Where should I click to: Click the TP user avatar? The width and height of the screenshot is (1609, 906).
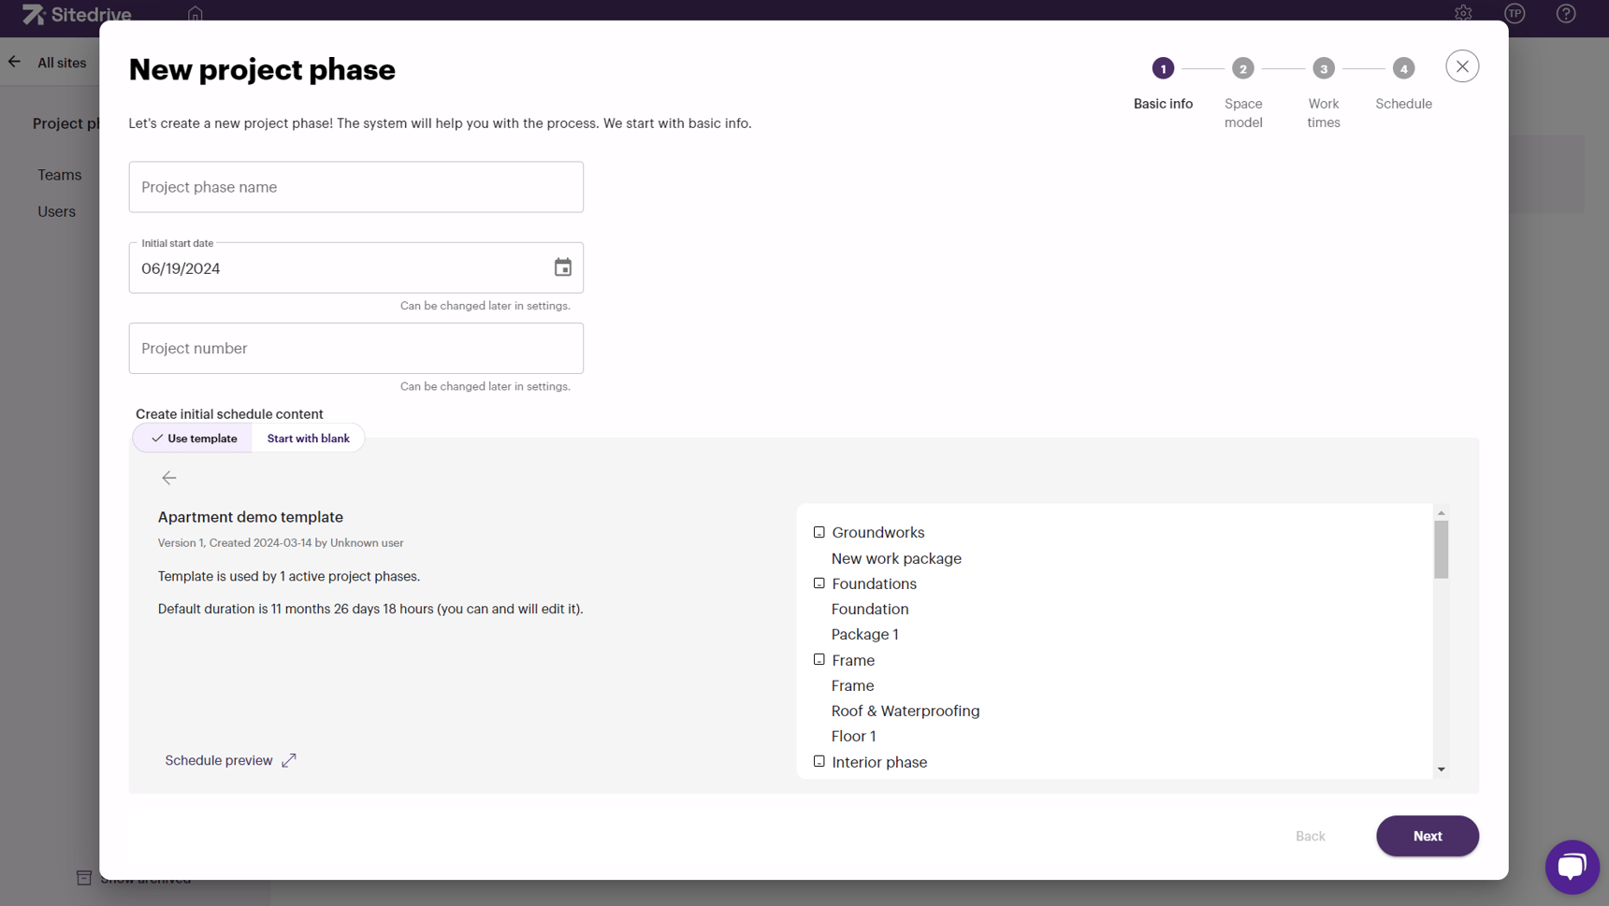point(1515,13)
